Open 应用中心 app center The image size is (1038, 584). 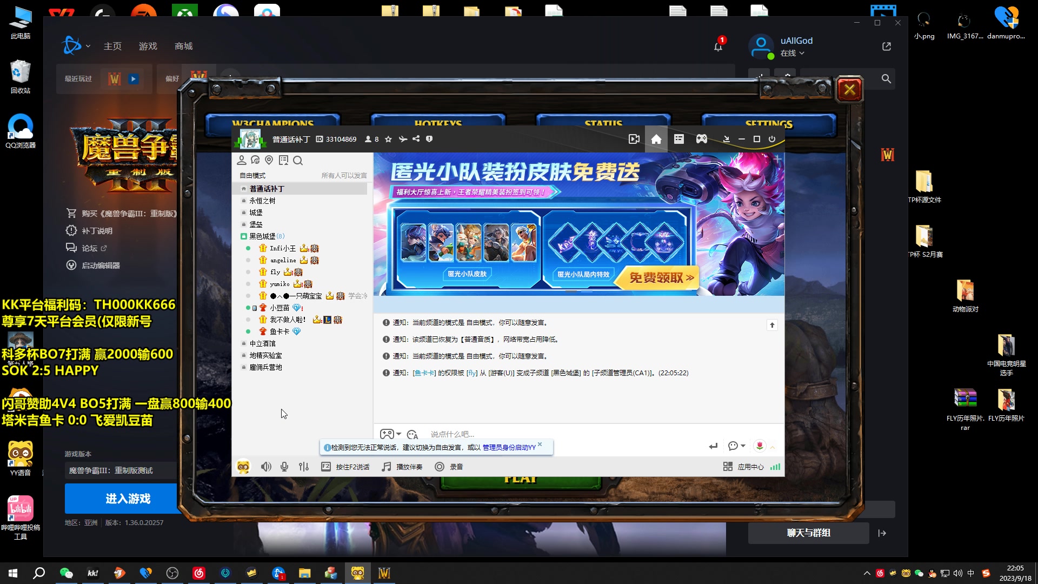point(743,467)
